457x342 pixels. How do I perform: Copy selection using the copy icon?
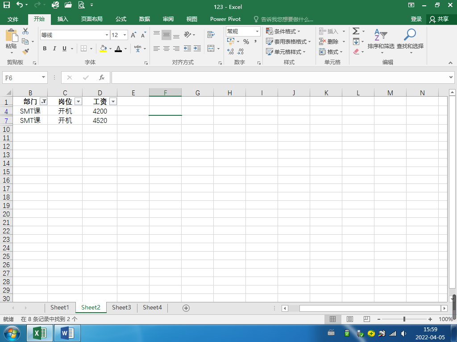tap(25, 41)
